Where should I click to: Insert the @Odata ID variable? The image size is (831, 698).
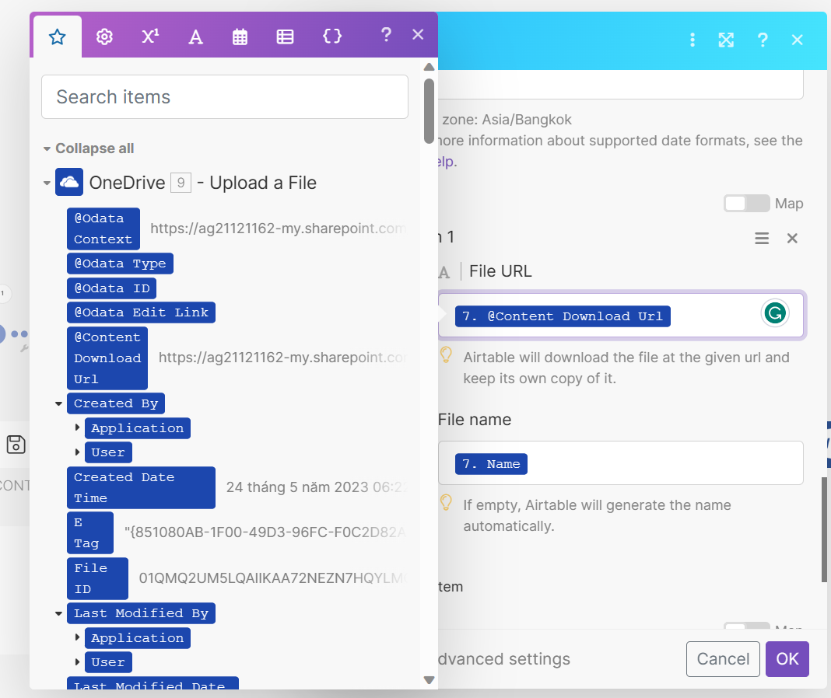112,288
